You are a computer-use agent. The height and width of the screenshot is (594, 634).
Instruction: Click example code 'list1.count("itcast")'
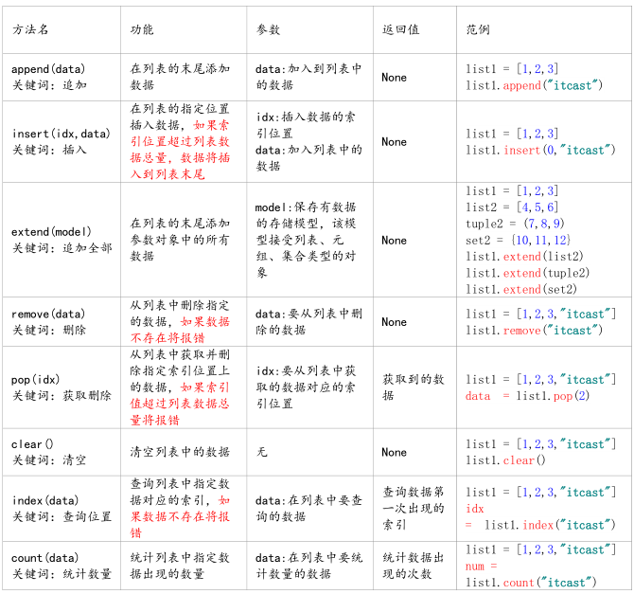531,583
